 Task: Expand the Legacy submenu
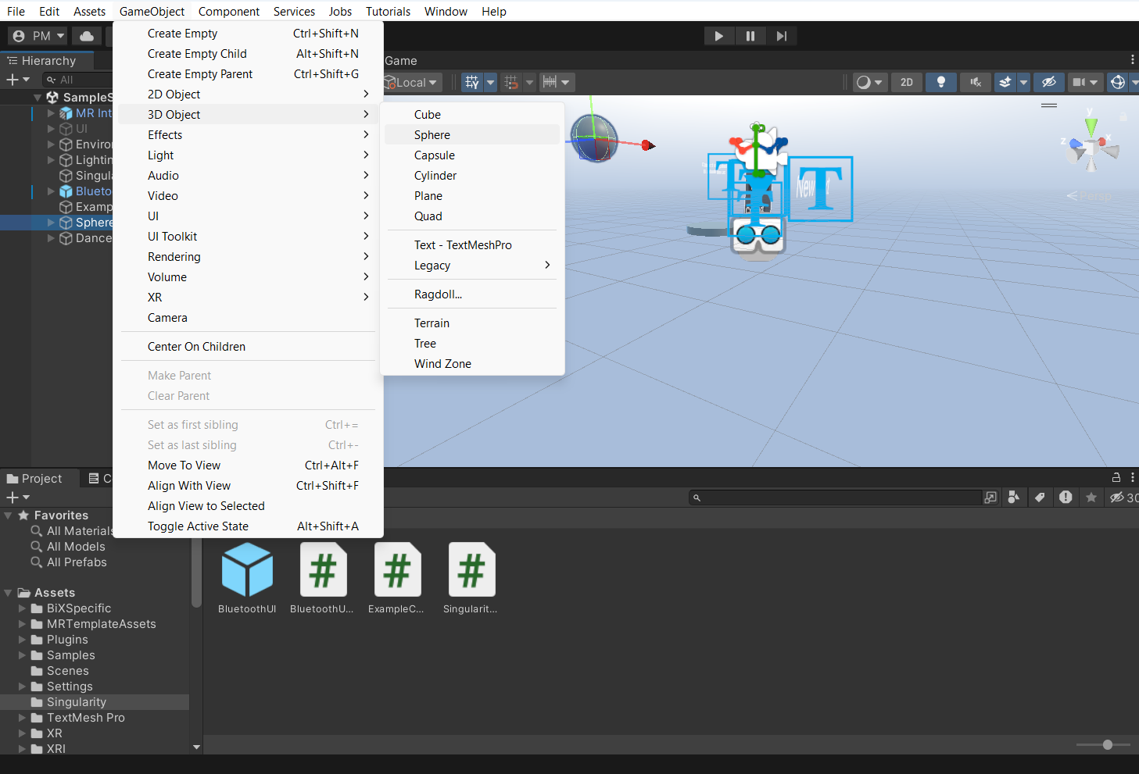[x=472, y=266]
